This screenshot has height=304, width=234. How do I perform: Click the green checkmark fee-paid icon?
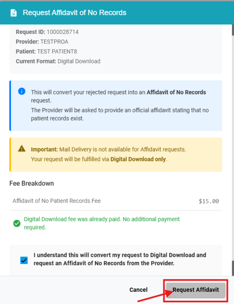point(17,223)
